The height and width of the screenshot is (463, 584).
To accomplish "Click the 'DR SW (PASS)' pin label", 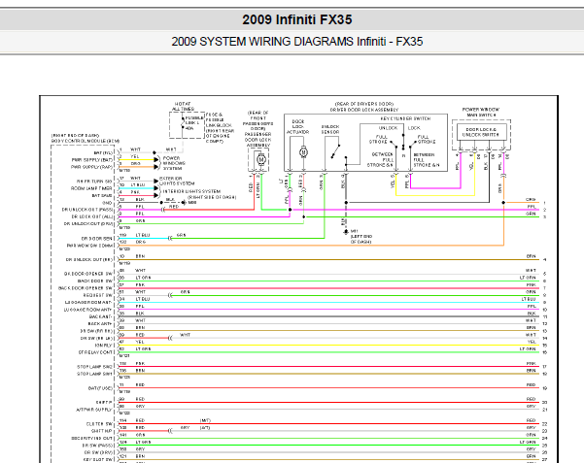I will (x=97, y=446).
